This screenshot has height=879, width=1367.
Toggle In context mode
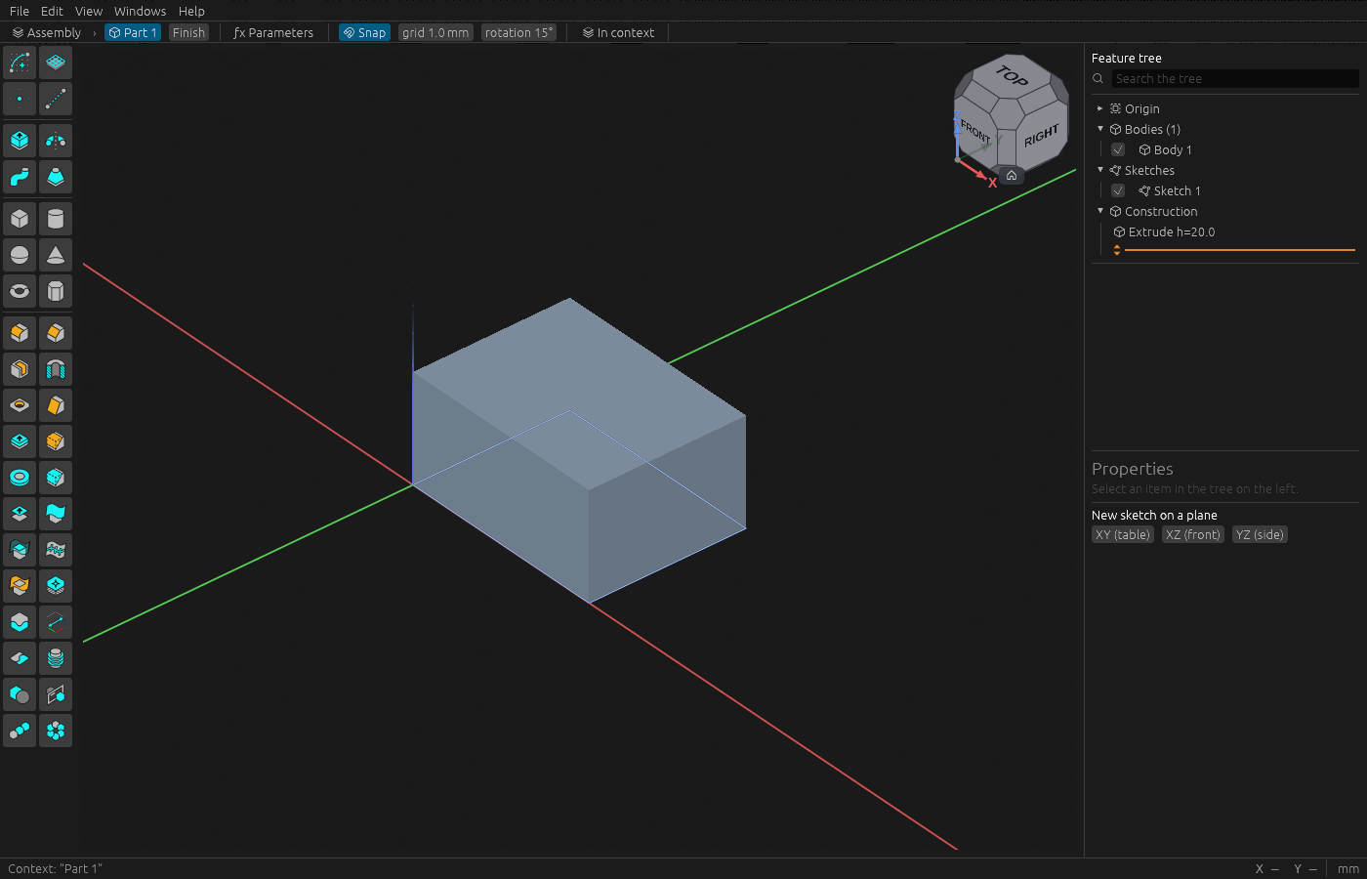(x=618, y=32)
